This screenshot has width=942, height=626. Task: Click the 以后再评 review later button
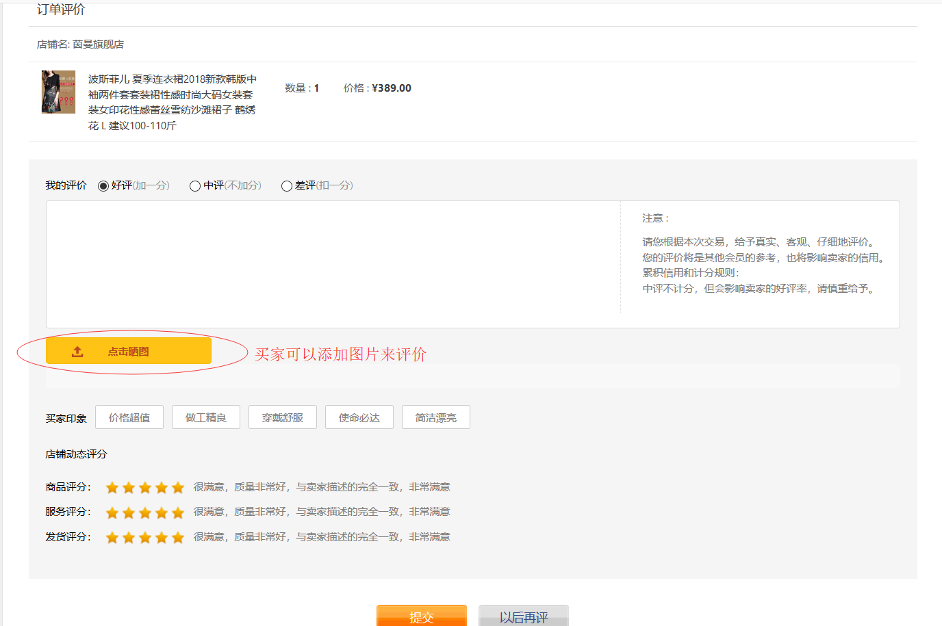pos(524,616)
